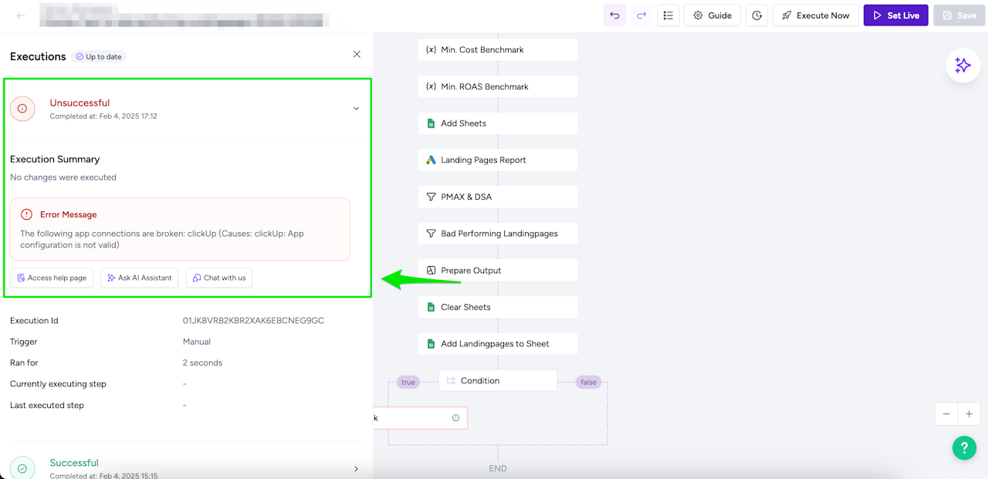Open the green help question mark

964,447
